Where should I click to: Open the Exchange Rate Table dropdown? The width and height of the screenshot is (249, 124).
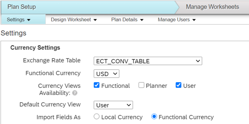click(x=148, y=61)
